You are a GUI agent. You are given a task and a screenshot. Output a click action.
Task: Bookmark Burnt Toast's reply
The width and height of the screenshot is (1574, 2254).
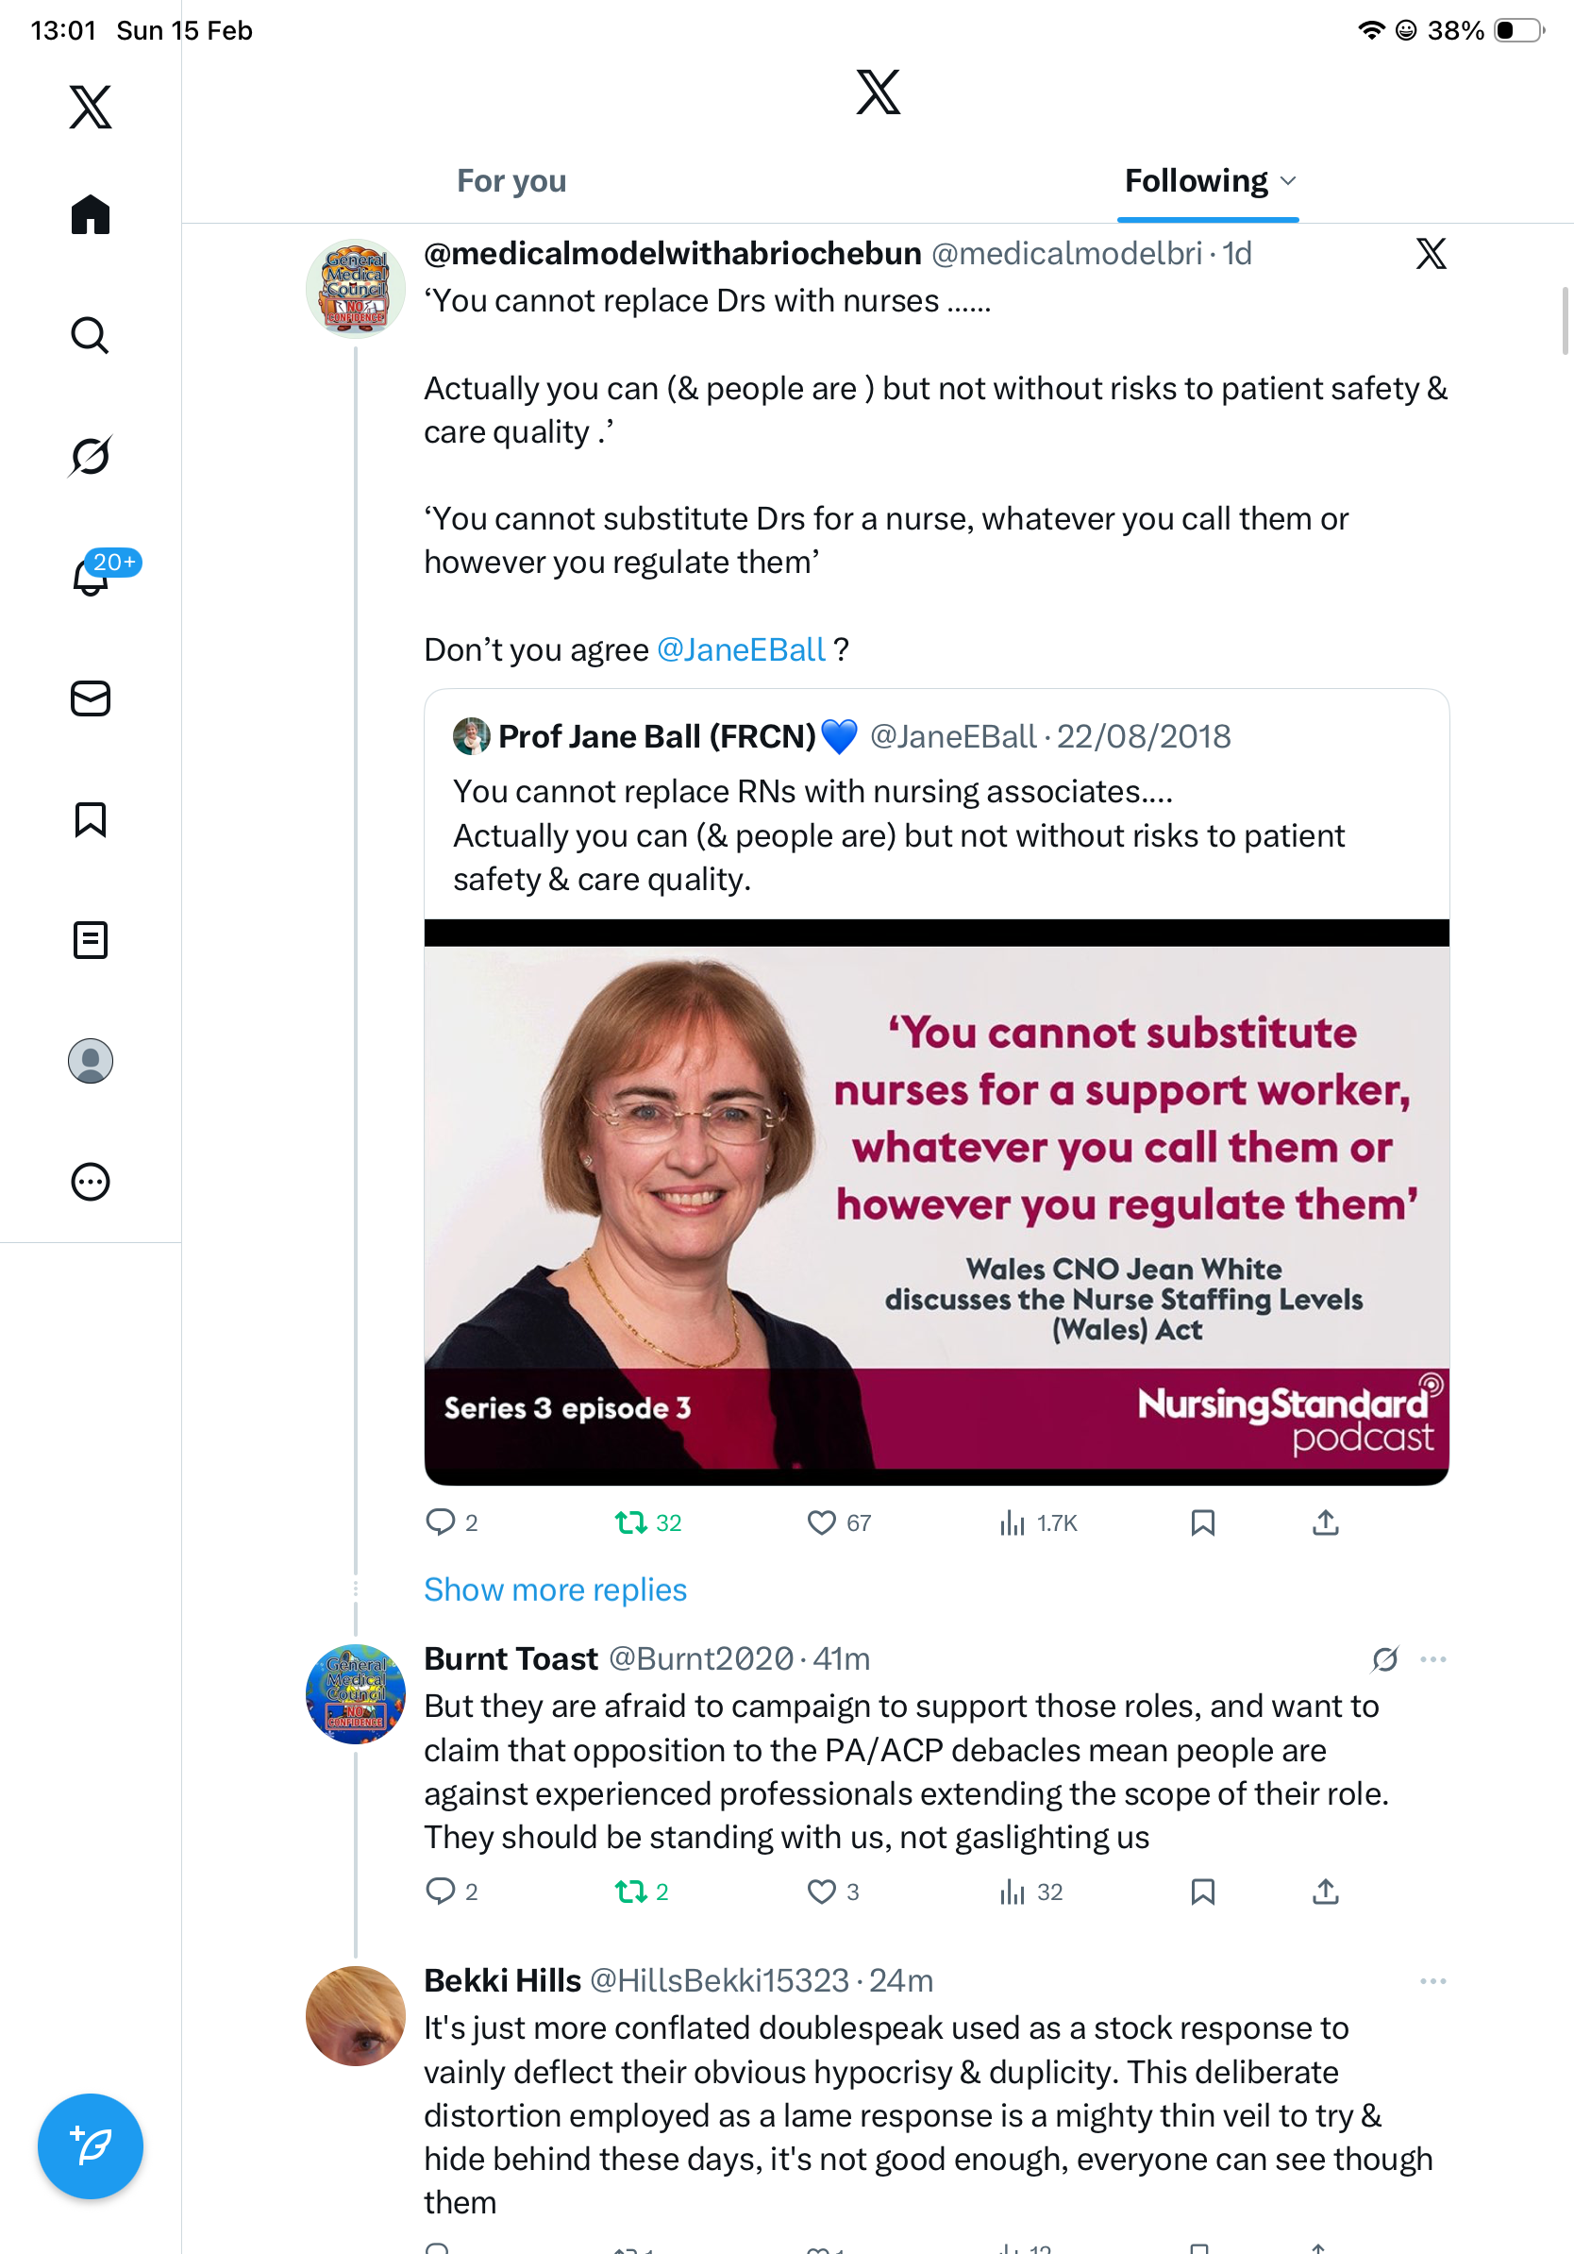(x=1202, y=1891)
